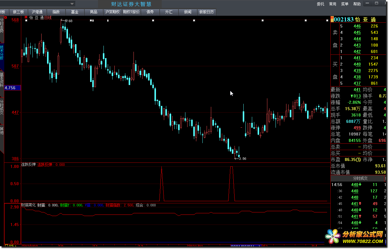
Task: Click the sell-4 price 445
Action: tap(357, 32)
